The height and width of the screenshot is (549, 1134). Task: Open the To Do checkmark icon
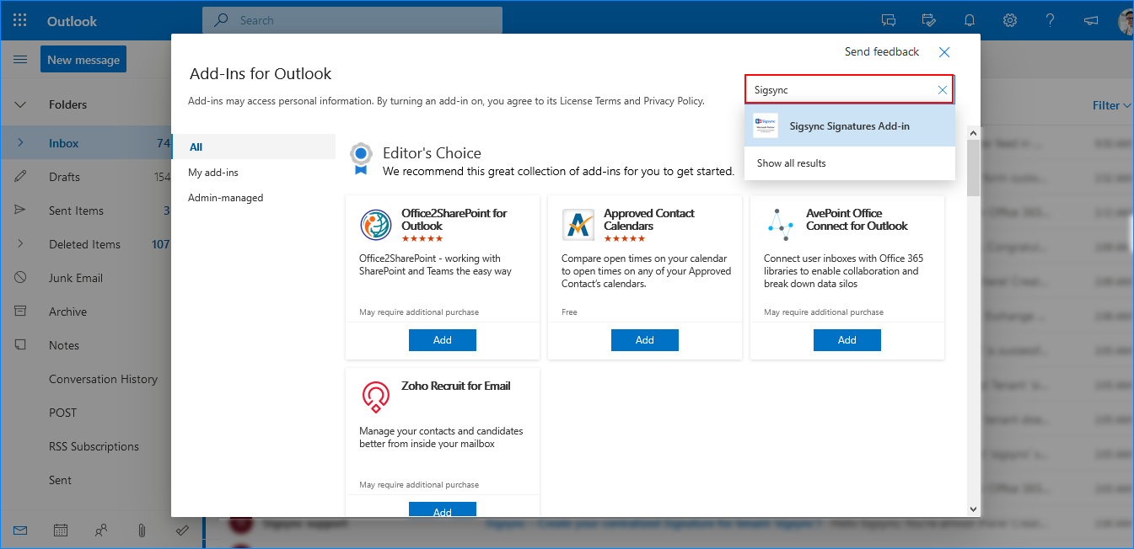[x=182, y=530]
